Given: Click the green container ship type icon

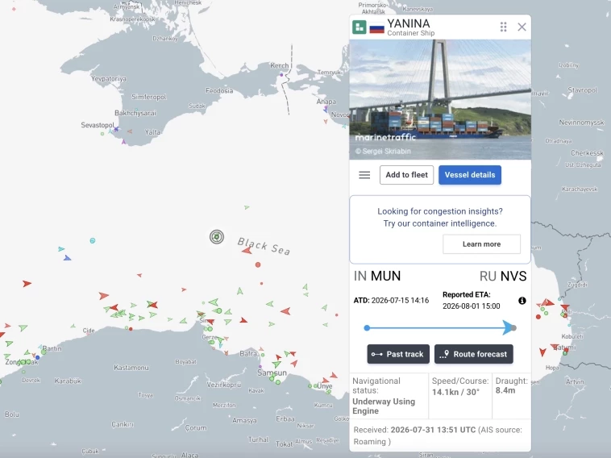Looking at the screenshot, I should click(360, 27).
